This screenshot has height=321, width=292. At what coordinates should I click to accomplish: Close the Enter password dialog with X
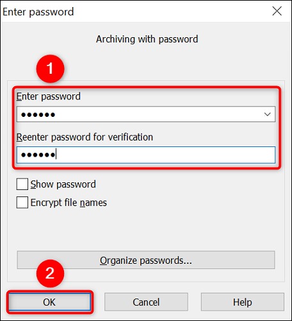pos(277,11)
